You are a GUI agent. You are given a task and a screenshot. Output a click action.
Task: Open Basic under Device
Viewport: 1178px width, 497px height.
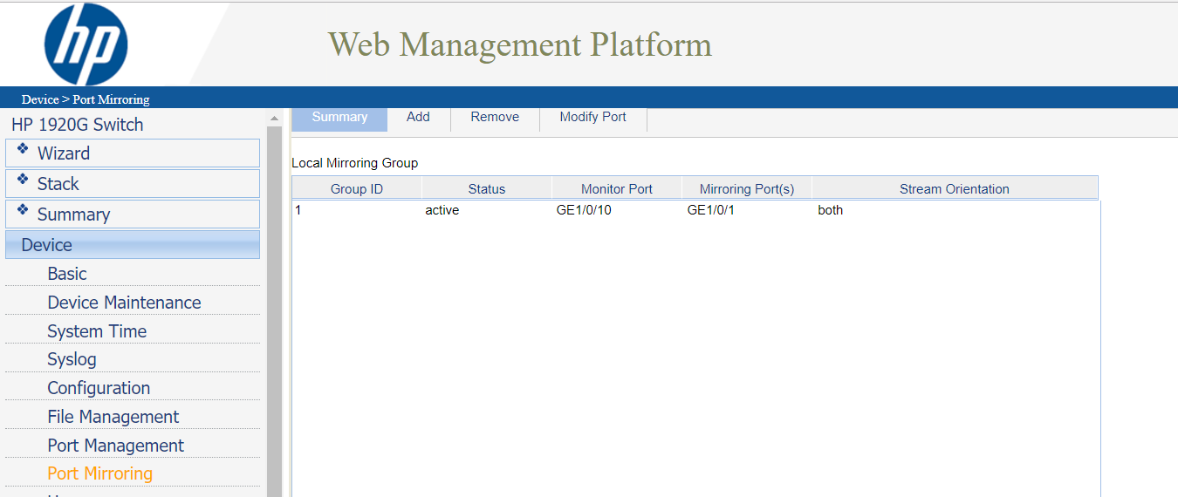coord(67,274)
